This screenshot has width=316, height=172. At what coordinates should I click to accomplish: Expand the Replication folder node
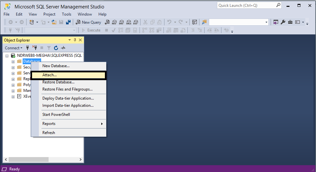[13, 79]
